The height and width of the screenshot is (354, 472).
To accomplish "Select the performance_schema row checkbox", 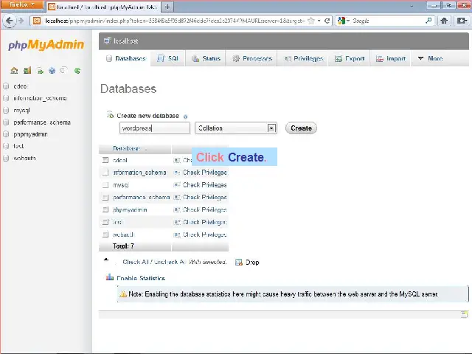I will (105, 198).
